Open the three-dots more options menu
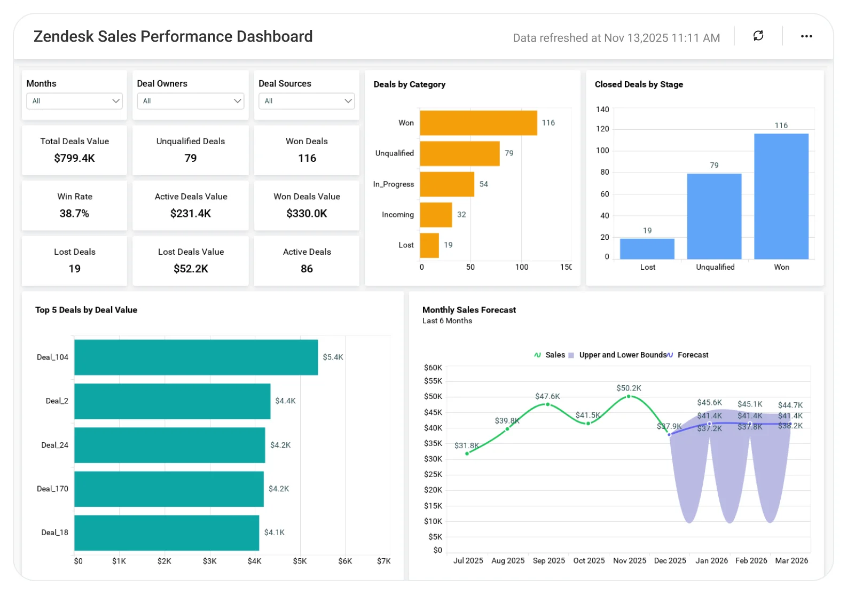The height and width of the screenshot is (594, 847). tap(806, 36)
